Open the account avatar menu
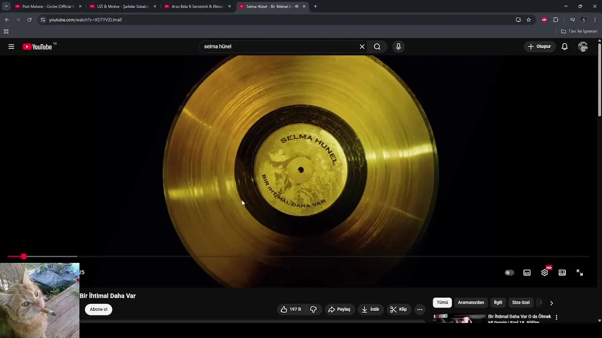This screenshot has width=602, height=338. coord(583,46)
